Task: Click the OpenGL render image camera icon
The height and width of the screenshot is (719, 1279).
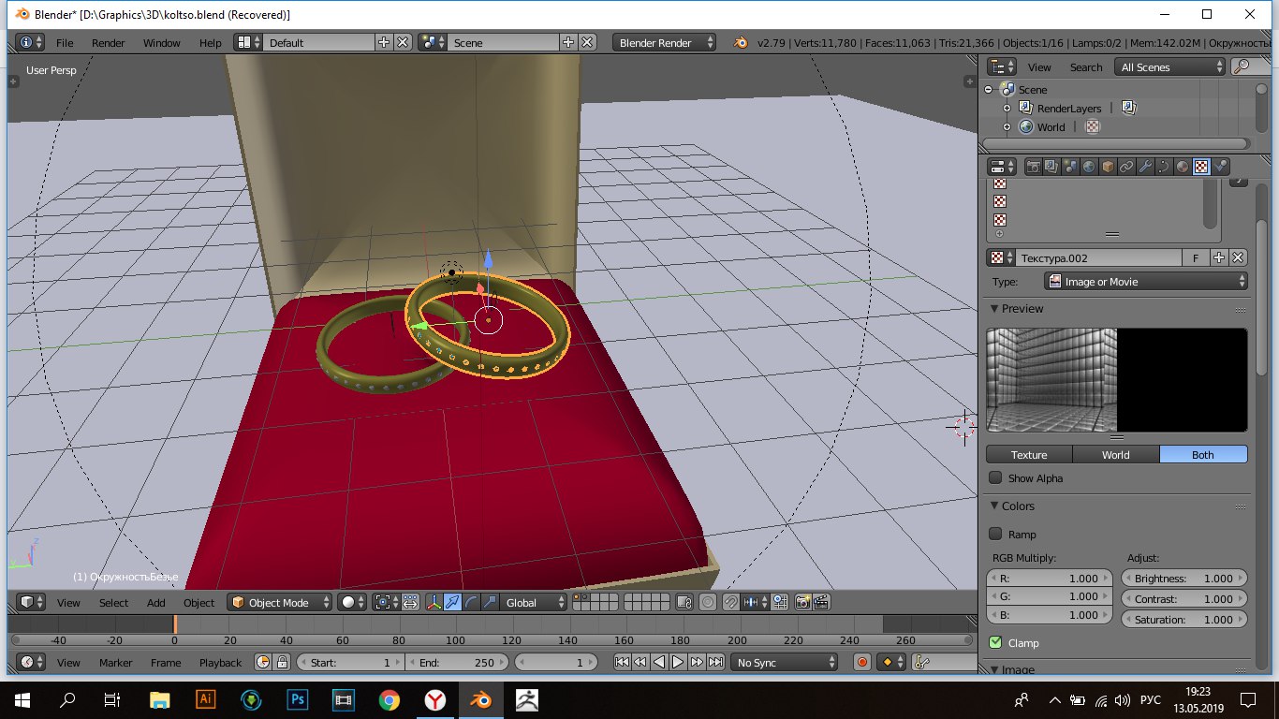Action: [x=803, y=602]
